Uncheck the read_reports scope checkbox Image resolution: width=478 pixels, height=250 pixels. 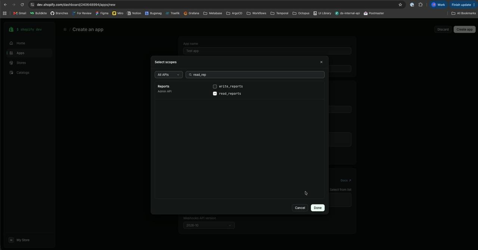215,94
